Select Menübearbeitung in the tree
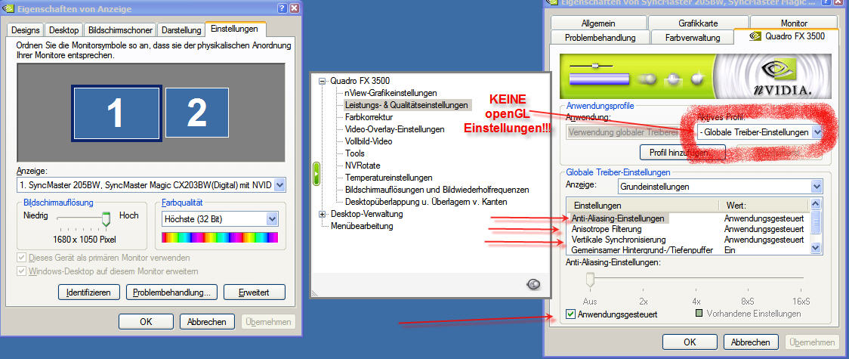Image resolution: width=849 pixels, height=359 pixels. coord(362,226)
